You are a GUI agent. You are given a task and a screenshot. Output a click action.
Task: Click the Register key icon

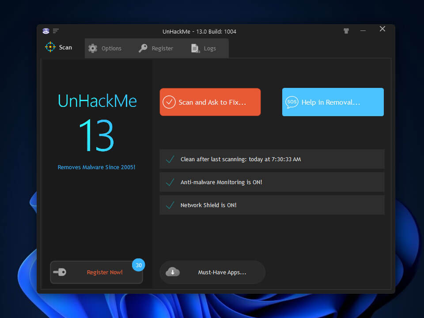(x=143, y=48)
